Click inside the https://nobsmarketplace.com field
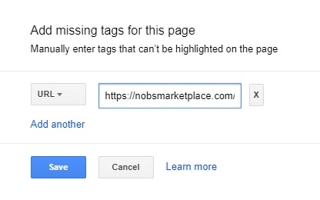320x200 pixels. click(x=170, y=96)
